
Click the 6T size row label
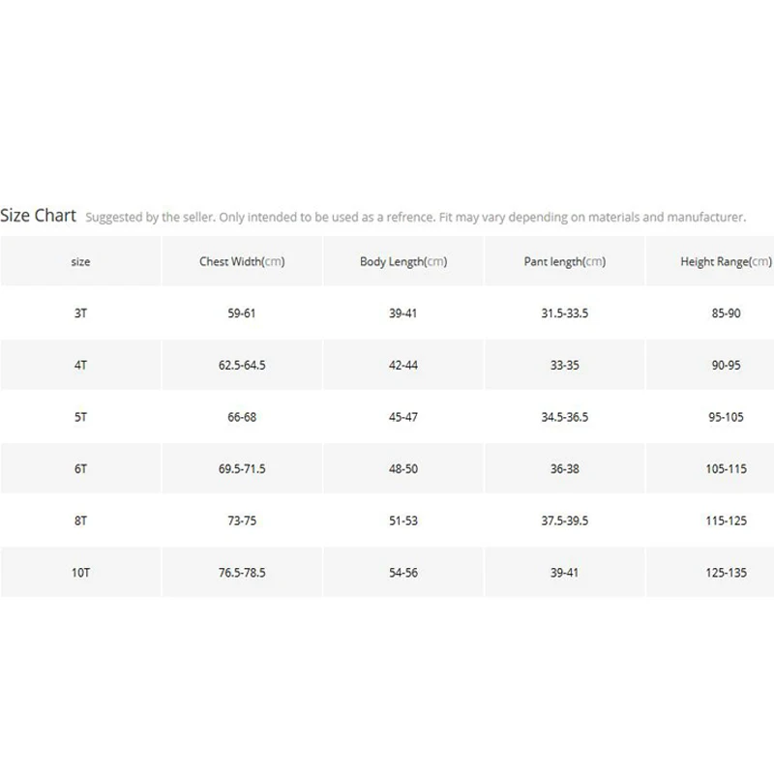click(80, 468)
